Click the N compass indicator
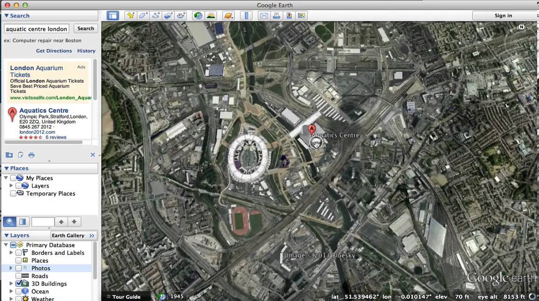 tap(521, 27)
